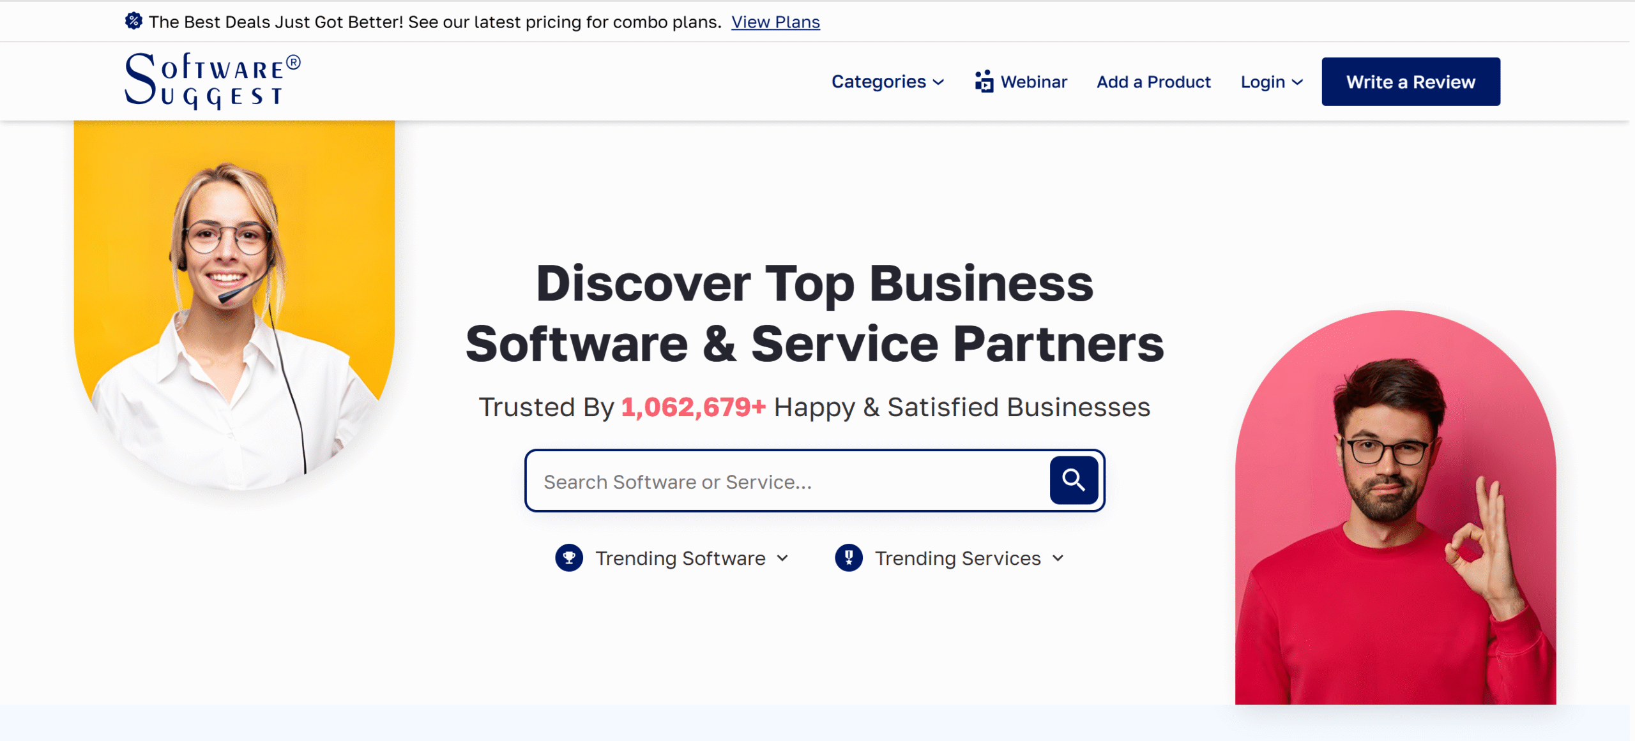This screenshot has width=1635, height=741.
Task: Expand the Login dropdown
Action: [x=1272, y=82]
